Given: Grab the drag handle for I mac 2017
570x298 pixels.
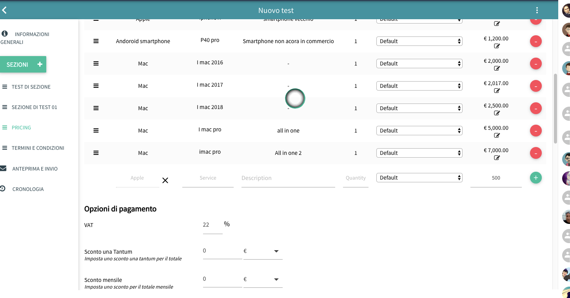Looking at the screenshot, I should 96,86.
